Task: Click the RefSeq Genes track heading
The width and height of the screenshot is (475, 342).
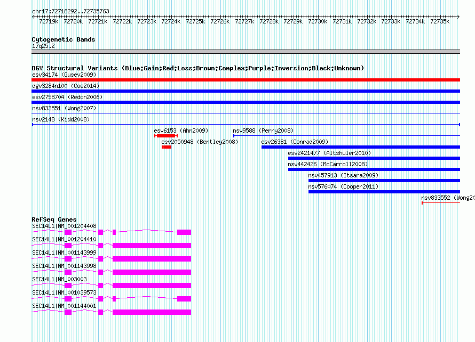Action: point(54,219)
